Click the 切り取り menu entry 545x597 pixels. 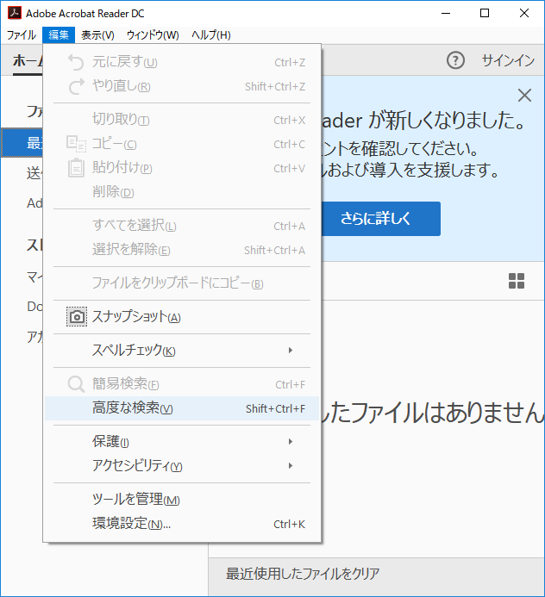pos(182,120)
